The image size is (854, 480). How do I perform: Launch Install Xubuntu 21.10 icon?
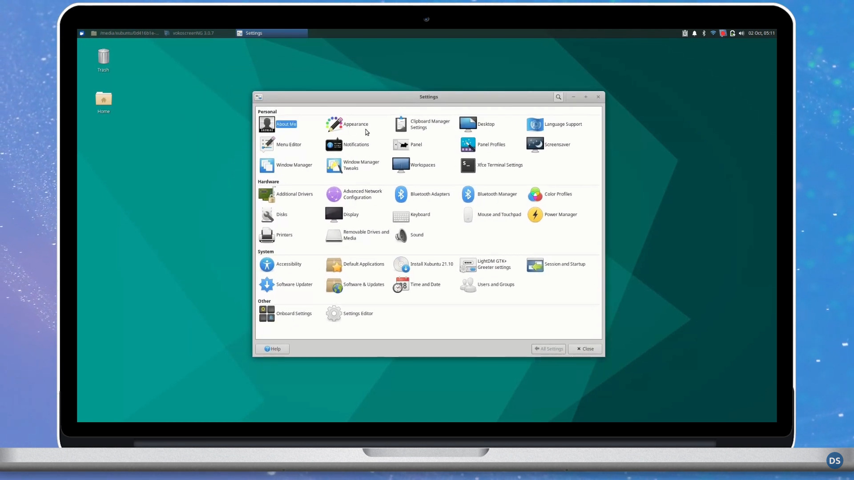coord(401,264)
